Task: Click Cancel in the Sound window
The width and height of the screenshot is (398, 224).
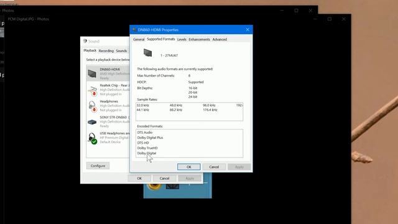Action: coord(164,179)
